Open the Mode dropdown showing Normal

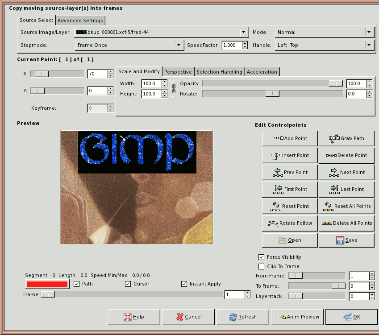tap(325, 32)
